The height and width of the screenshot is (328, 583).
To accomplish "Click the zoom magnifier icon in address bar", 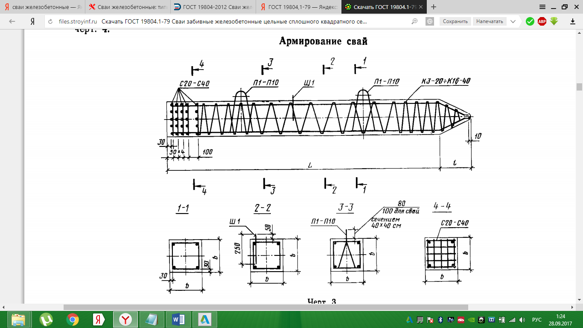I will (414, 21).
